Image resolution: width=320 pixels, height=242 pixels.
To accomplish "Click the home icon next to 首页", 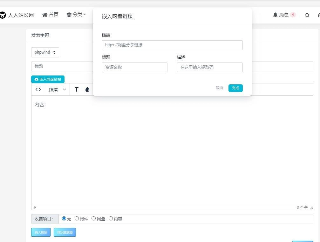I will point(45,14).
